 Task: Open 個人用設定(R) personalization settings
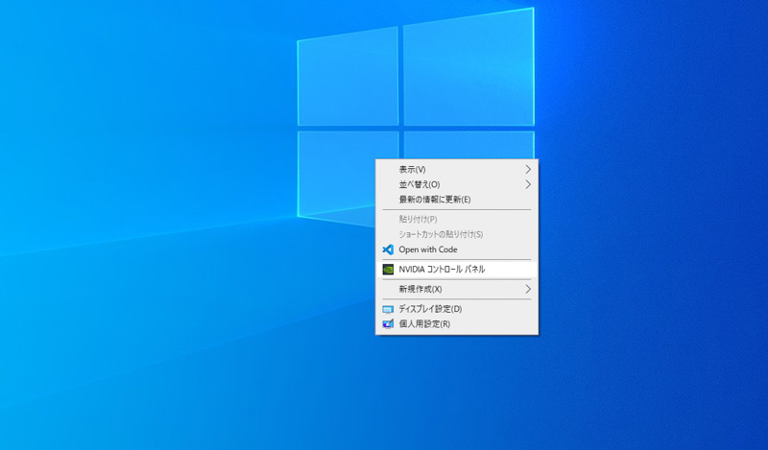457,324
